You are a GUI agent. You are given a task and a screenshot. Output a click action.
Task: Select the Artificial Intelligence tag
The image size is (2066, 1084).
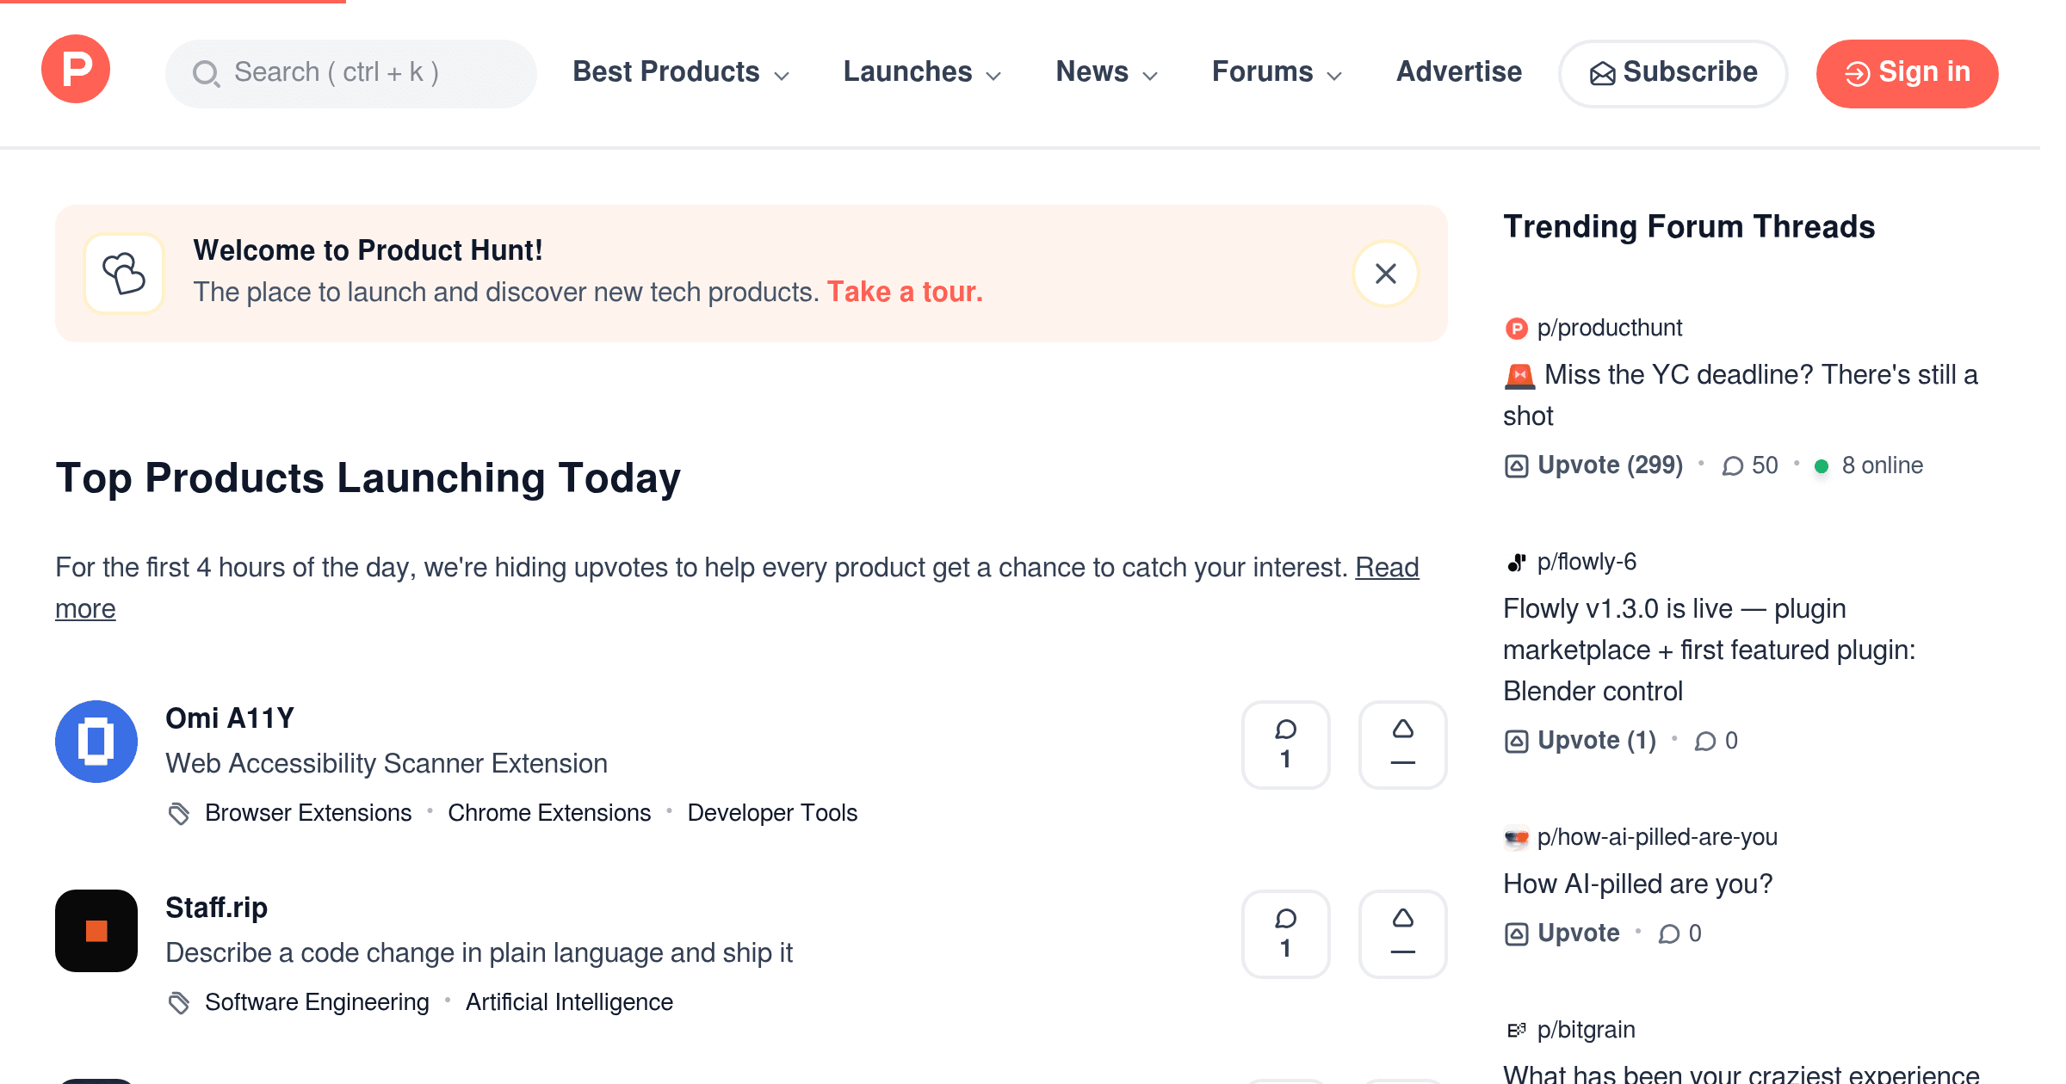click(569, 1002)
